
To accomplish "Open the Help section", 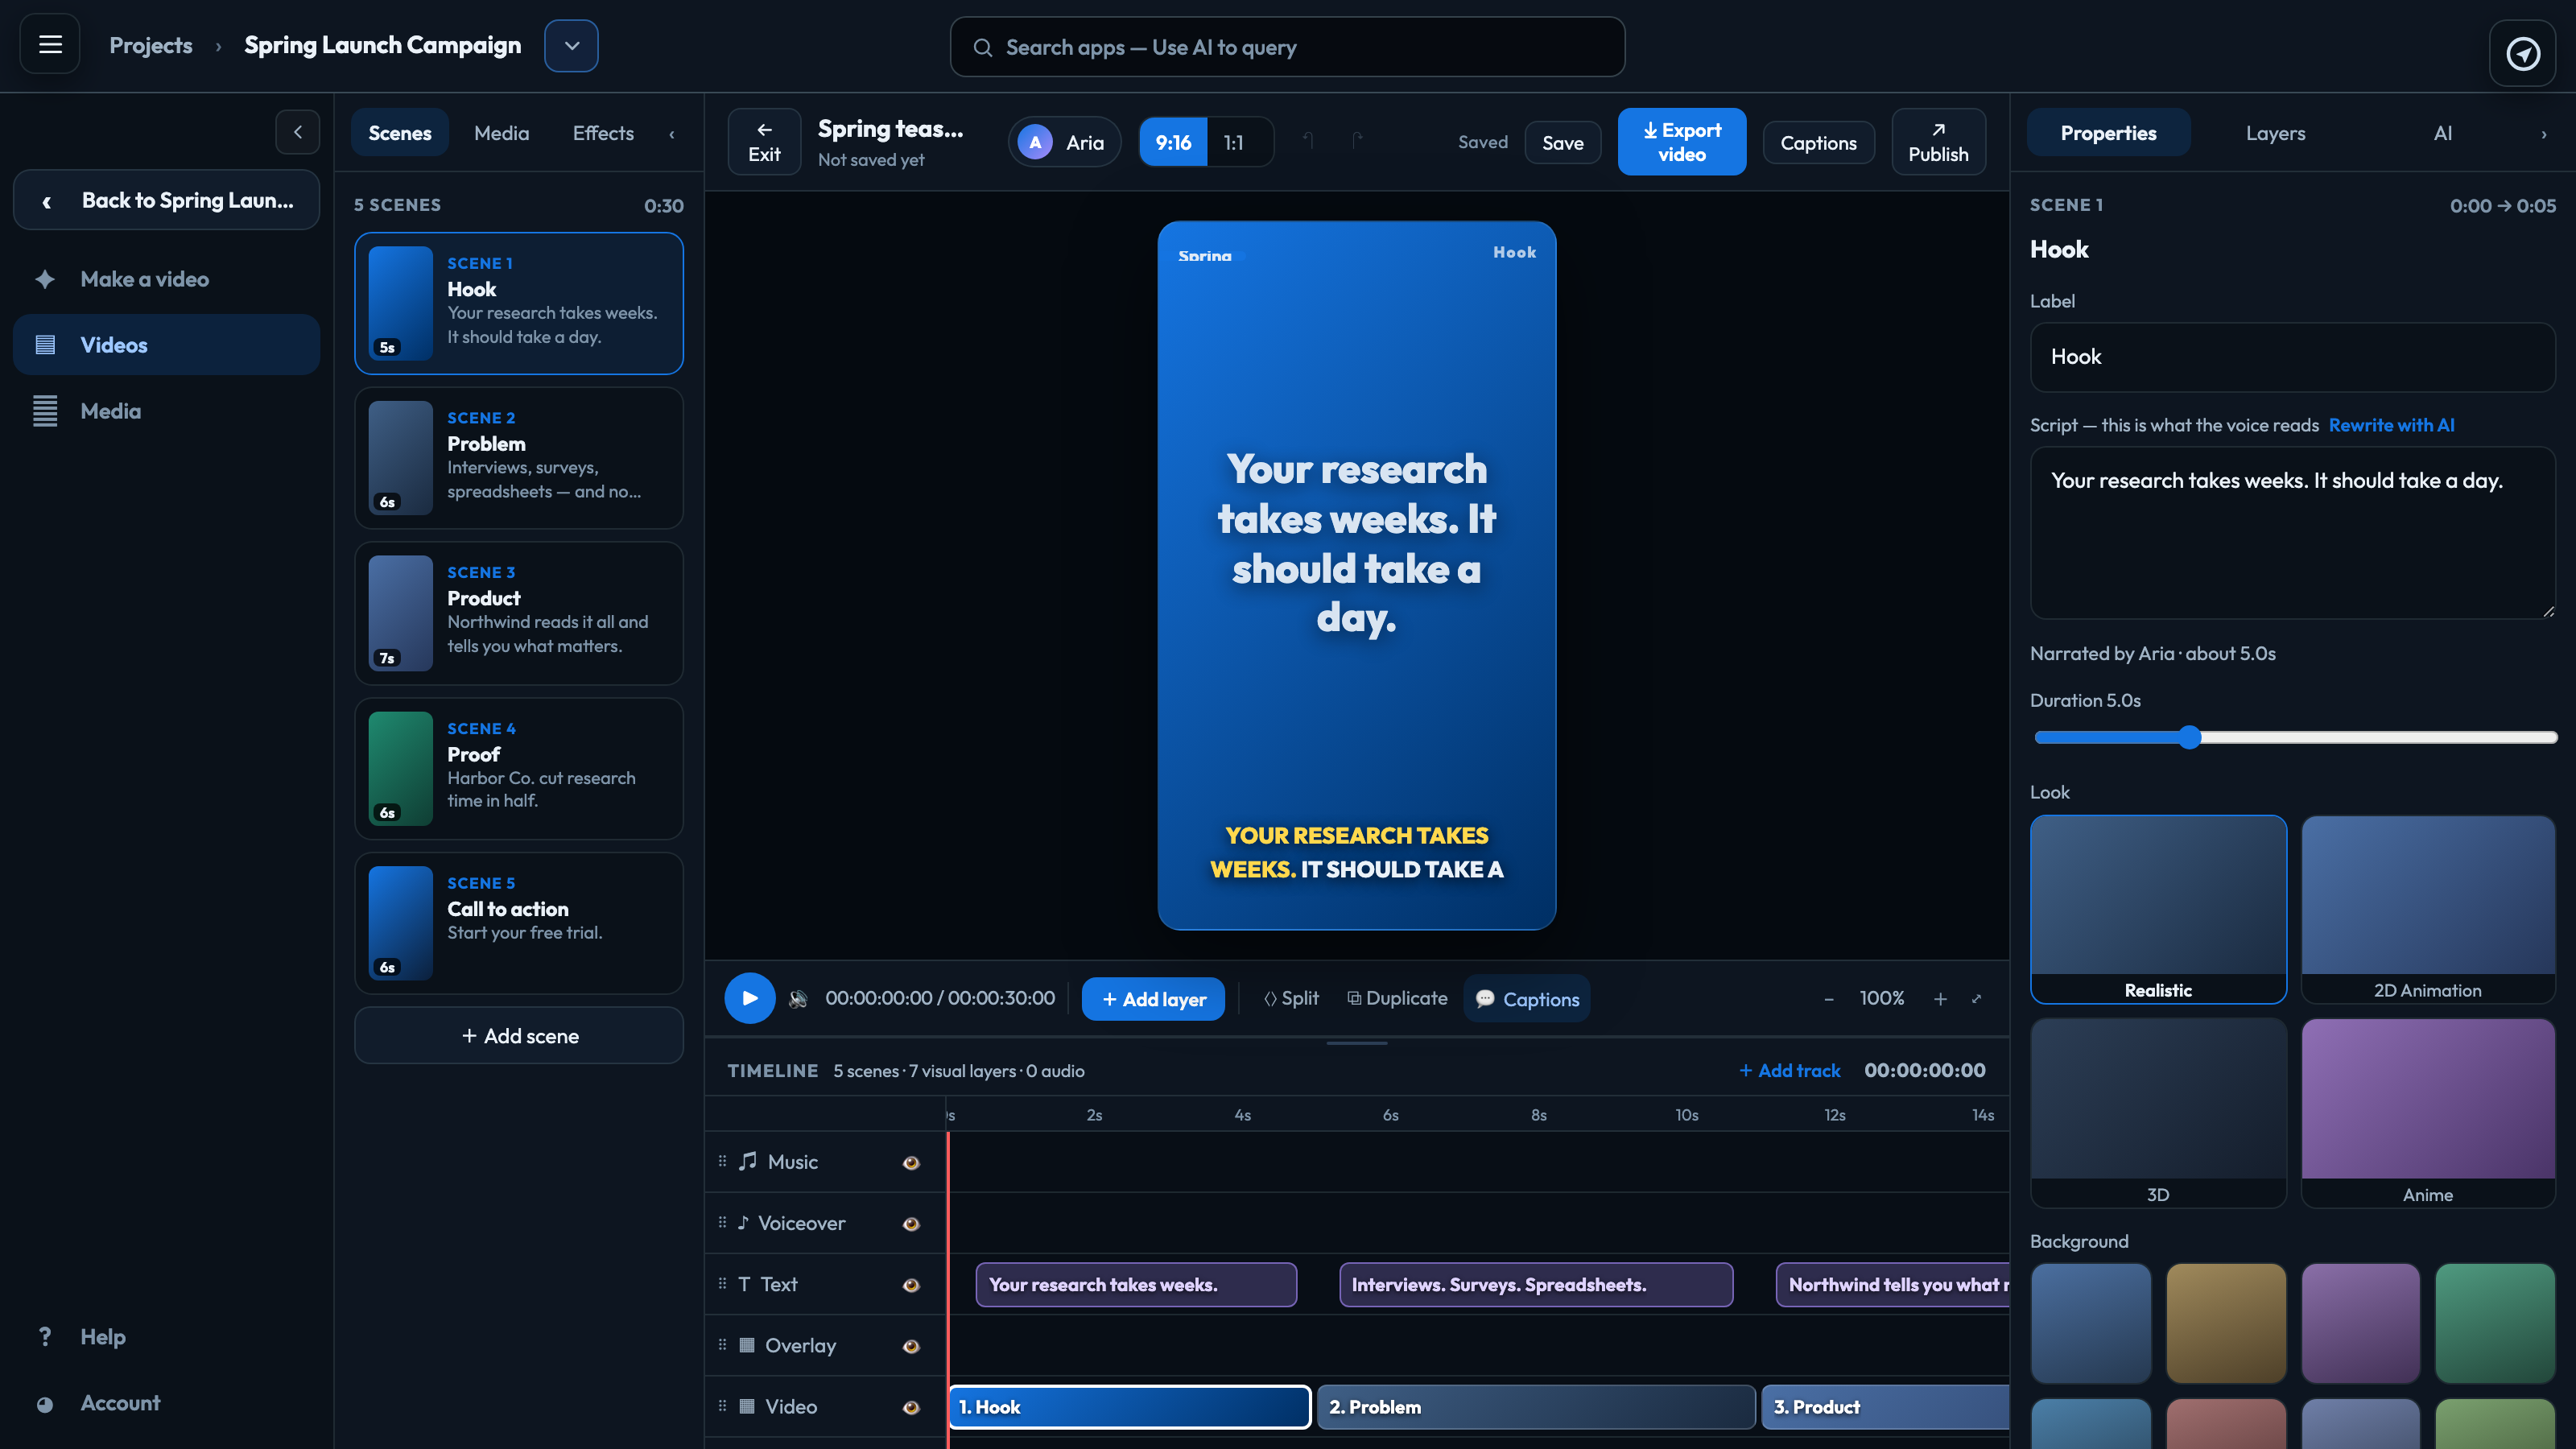I will [166, 1337].
